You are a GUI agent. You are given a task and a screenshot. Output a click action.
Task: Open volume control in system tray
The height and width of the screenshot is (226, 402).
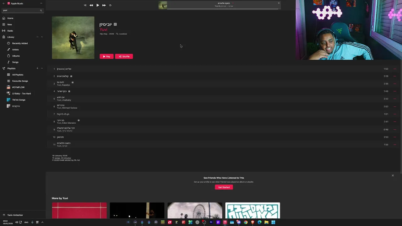17,222
